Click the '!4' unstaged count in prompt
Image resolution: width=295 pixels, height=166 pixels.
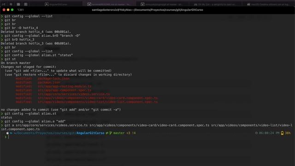(134, 133)
